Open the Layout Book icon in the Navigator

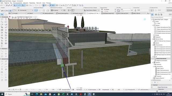pyautogui.click(x=159, y=14)
